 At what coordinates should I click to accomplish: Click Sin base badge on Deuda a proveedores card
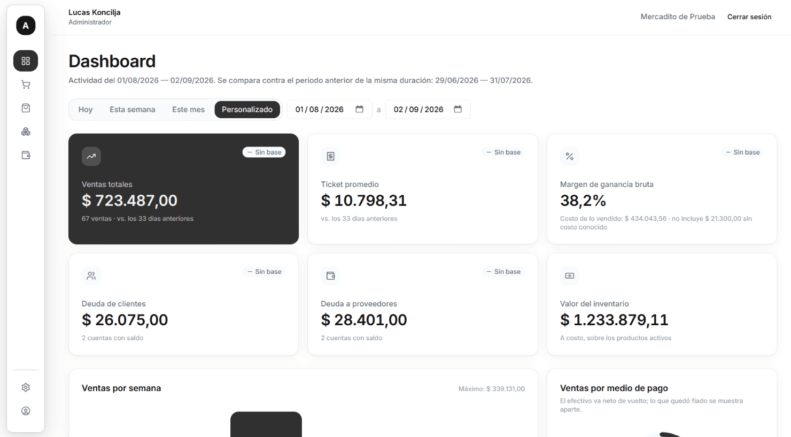point(503,272)
